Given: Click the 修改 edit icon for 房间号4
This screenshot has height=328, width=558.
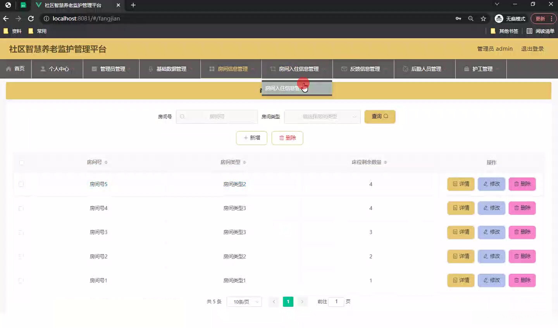Looking at the screenshot, I should 486,208.
